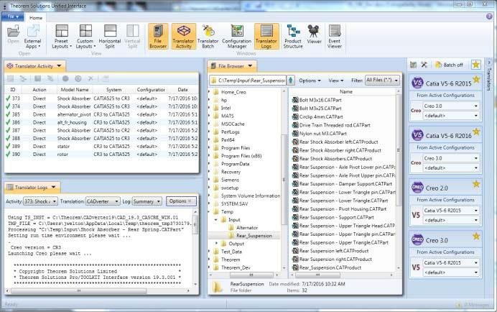Click the ID column header
The height and width of the screenshot is (312, 497).
pyautogui.click(x=13, y=90)
